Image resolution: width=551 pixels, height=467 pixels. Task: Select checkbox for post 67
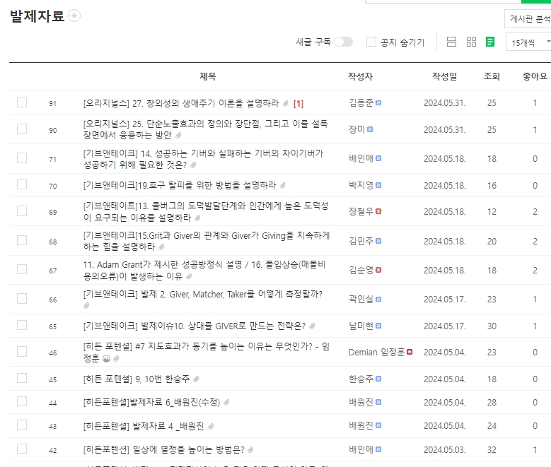tap(22, 269)
